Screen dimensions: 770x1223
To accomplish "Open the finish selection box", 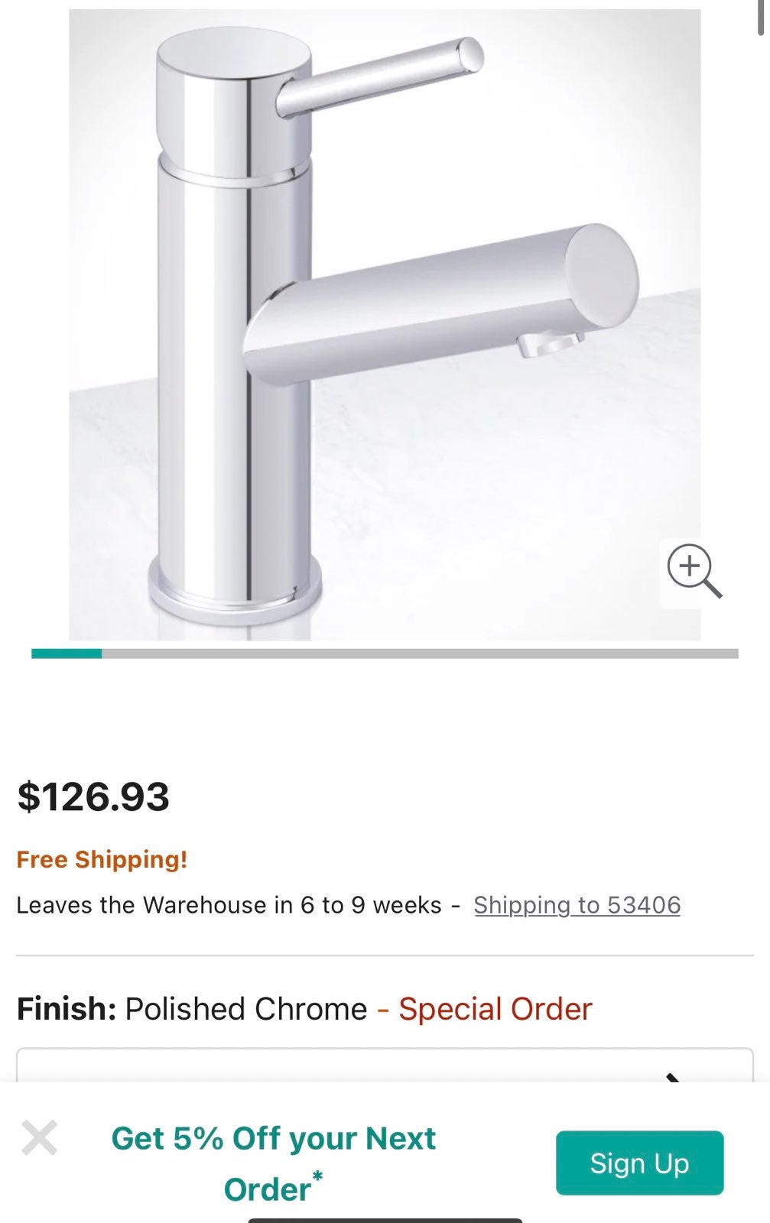I will tap(385, 1065).
